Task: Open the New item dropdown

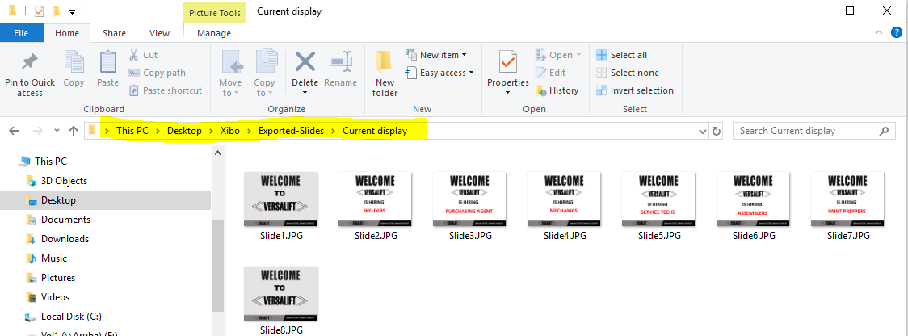Action: click(x=436, y=55)
